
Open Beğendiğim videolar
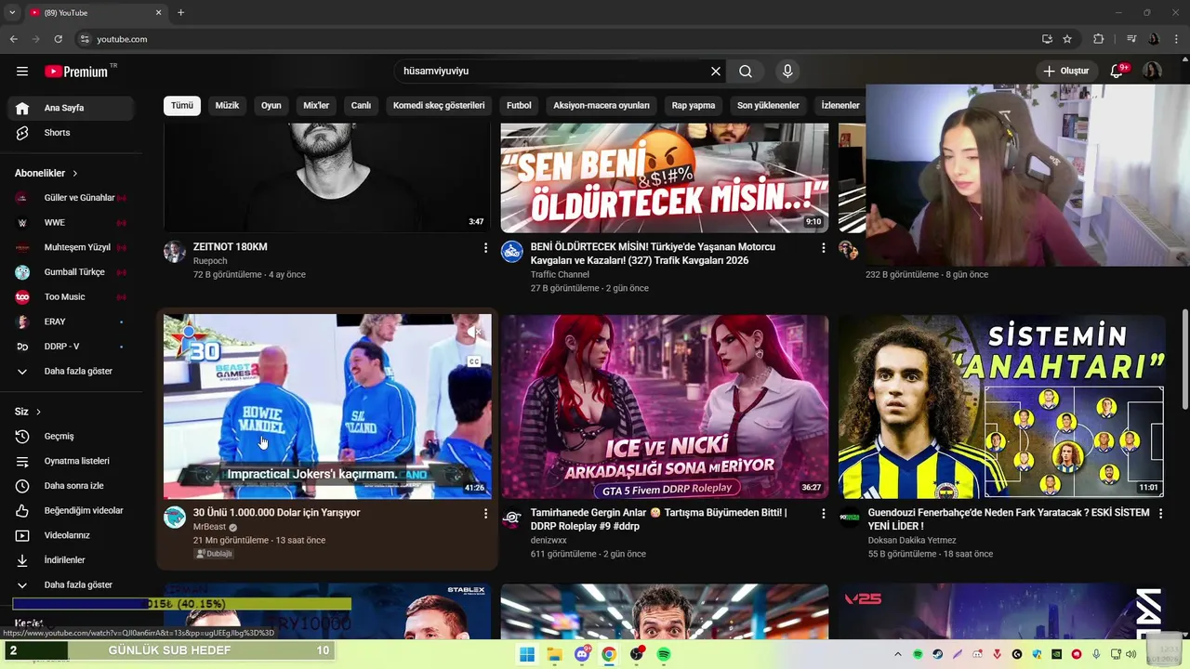pyautogui.click(x=71, y=511)
